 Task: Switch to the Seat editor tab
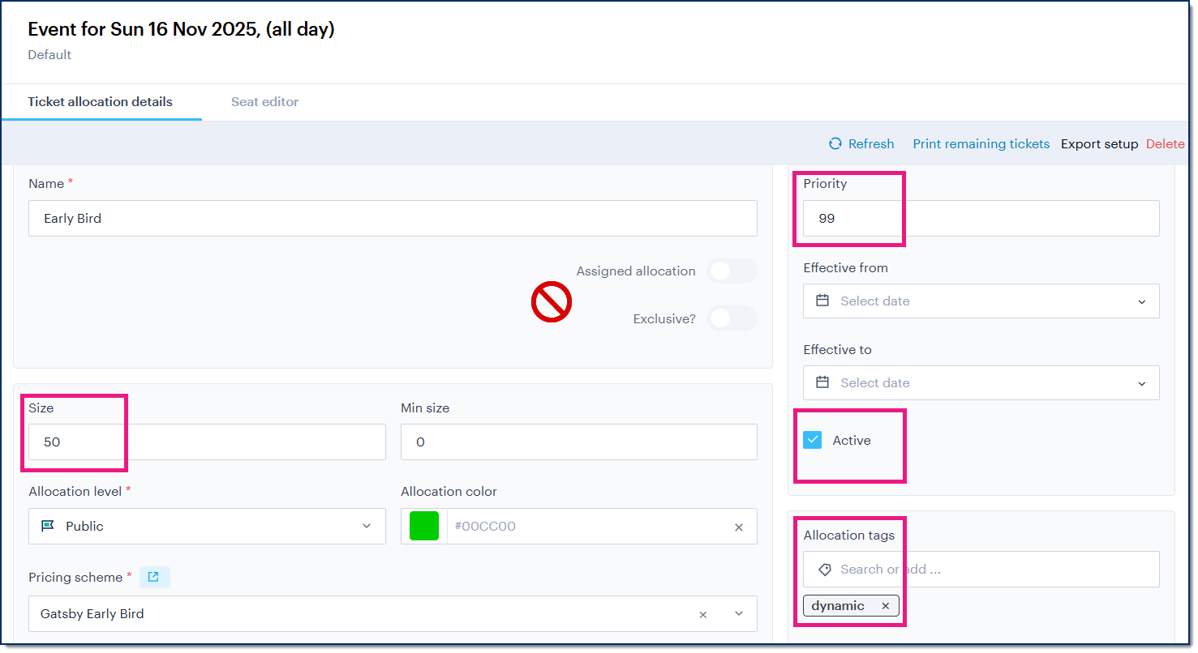coord(265,102)
